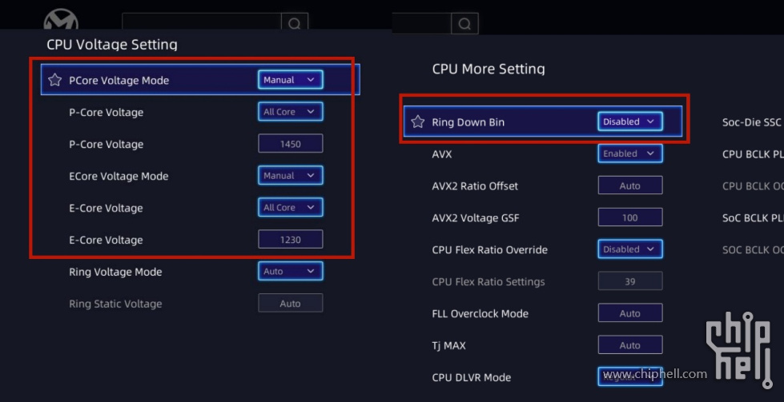Expand the ECore Voltage Mode dropdown
Viewport: 784px width, 402px height.
coord(291,176)
